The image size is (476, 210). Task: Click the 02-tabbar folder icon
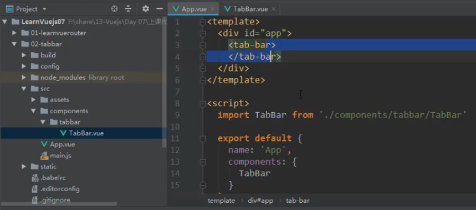point(25,44)
